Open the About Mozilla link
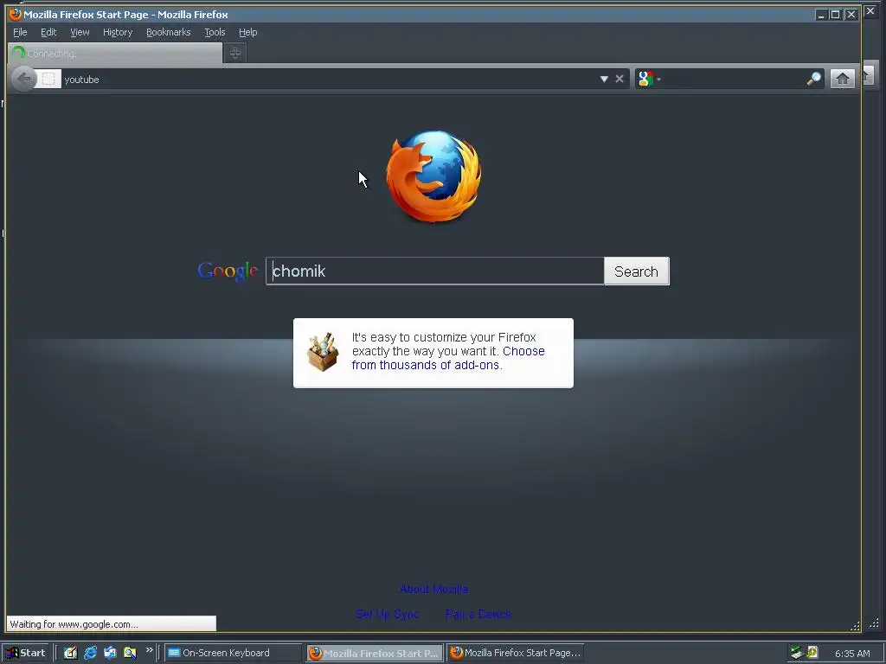 433,589
